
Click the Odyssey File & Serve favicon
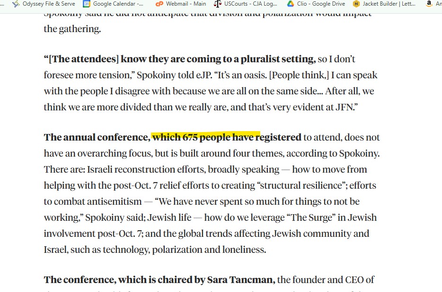click(x=16, y=4)
